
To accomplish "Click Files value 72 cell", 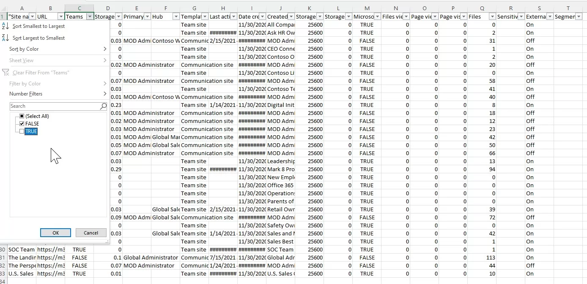I will coord(482,217).
